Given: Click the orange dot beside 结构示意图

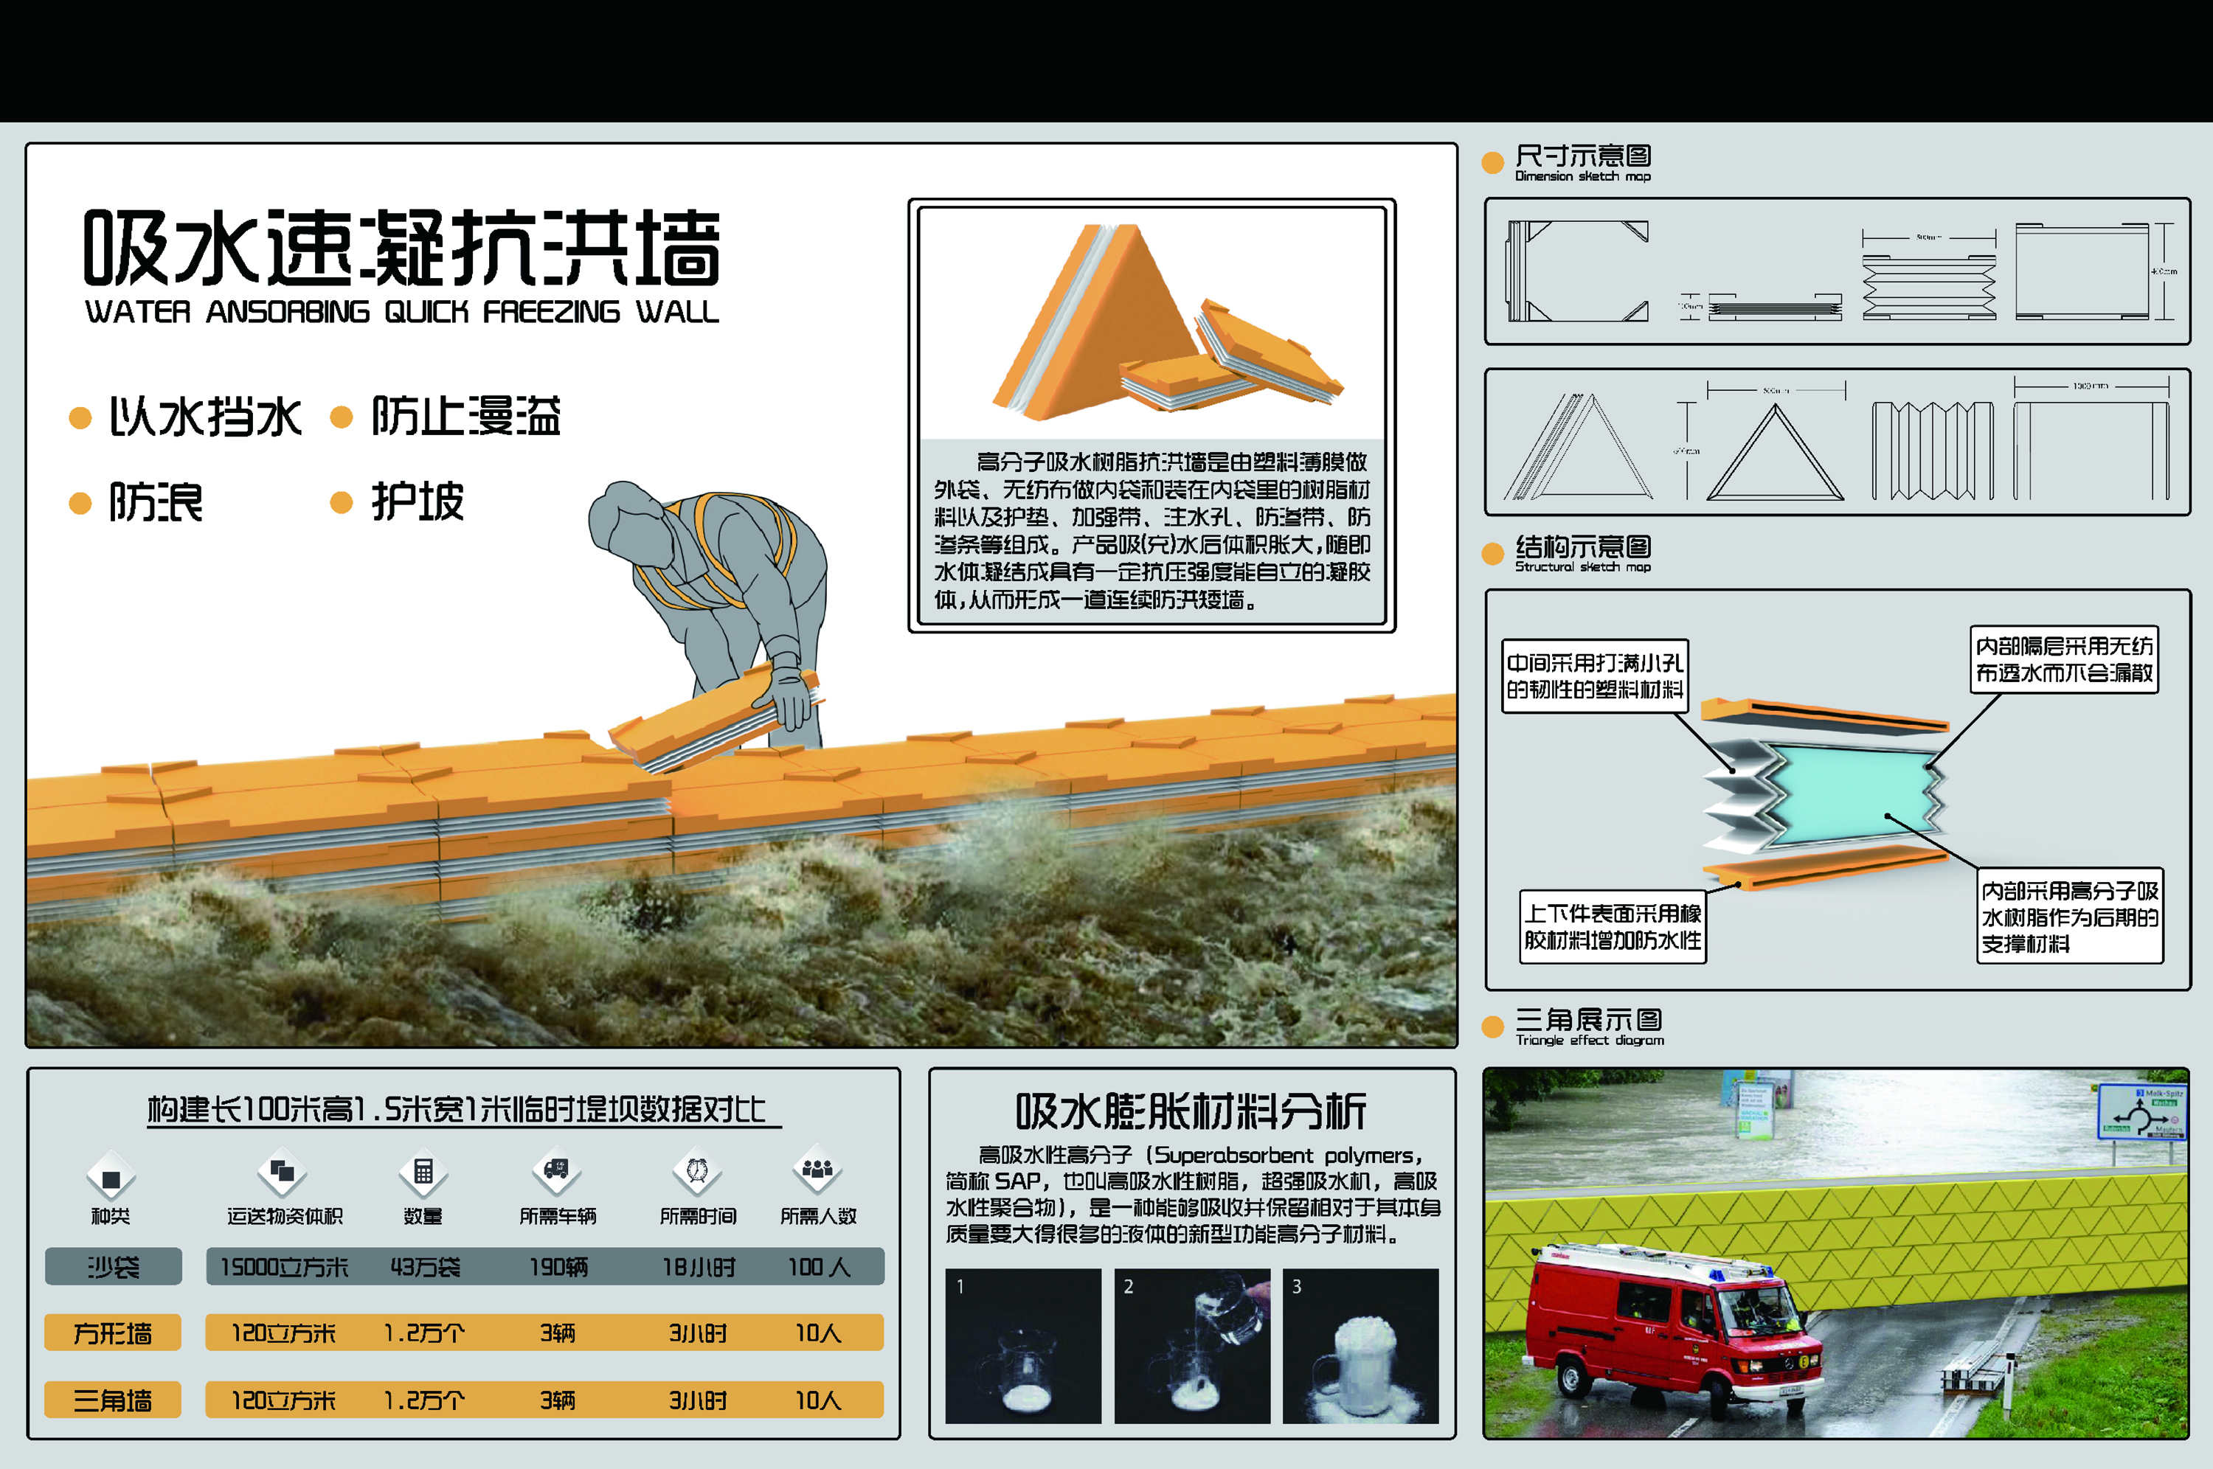Looking at the screenshot, I should (x=1492, y=554).
